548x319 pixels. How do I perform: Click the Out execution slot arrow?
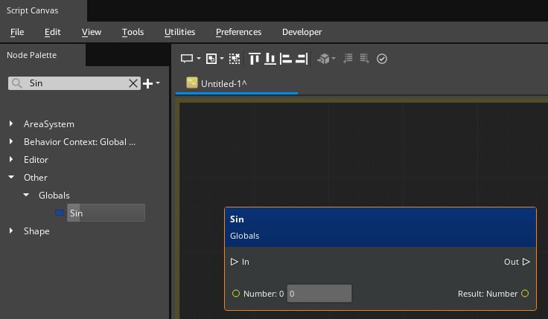pyautogui.click(x=526, y=262)
